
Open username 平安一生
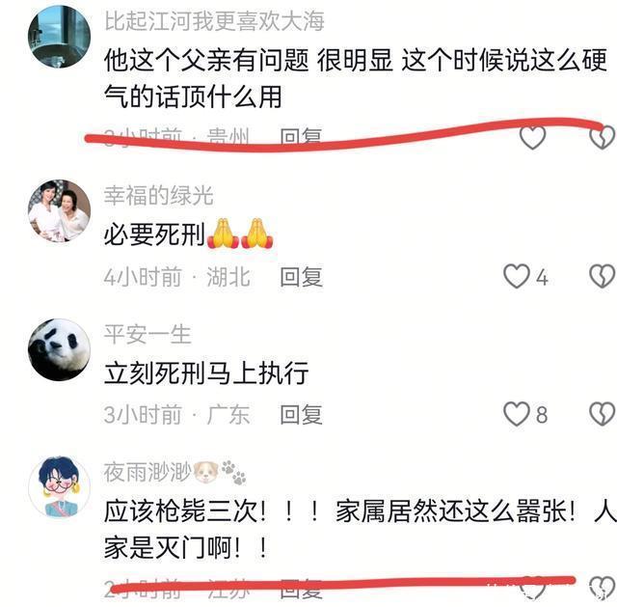coord(148,335)
